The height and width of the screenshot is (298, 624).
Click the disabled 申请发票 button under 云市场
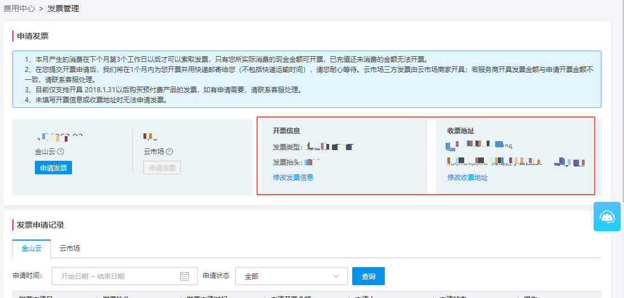click(x=162, y=168)
